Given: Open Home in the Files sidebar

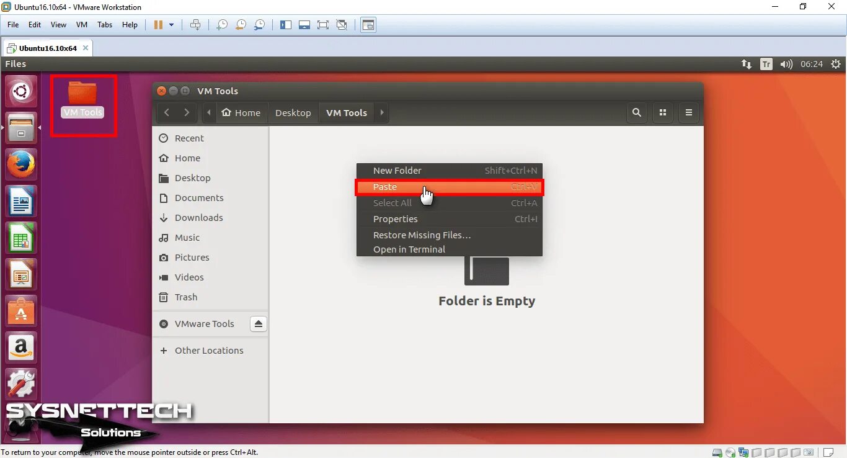Looking at the screenshot, I should click(210, 158).
